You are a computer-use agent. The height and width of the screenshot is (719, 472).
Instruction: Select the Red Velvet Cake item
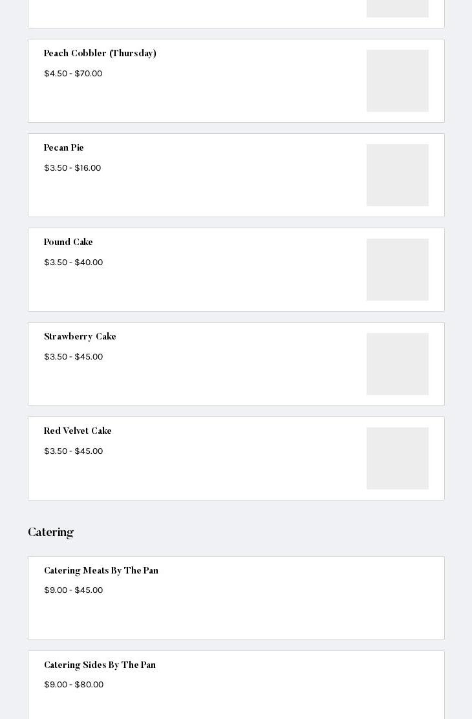pos(78,431)
